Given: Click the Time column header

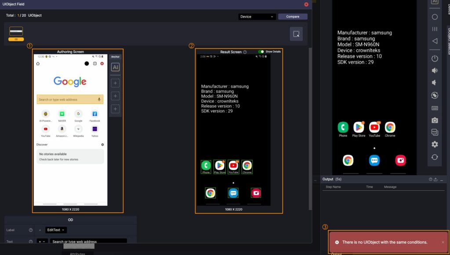Looking at the screenshot, I should coord(369,187).
